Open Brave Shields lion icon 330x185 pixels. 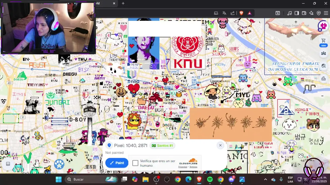click(241, 13)
